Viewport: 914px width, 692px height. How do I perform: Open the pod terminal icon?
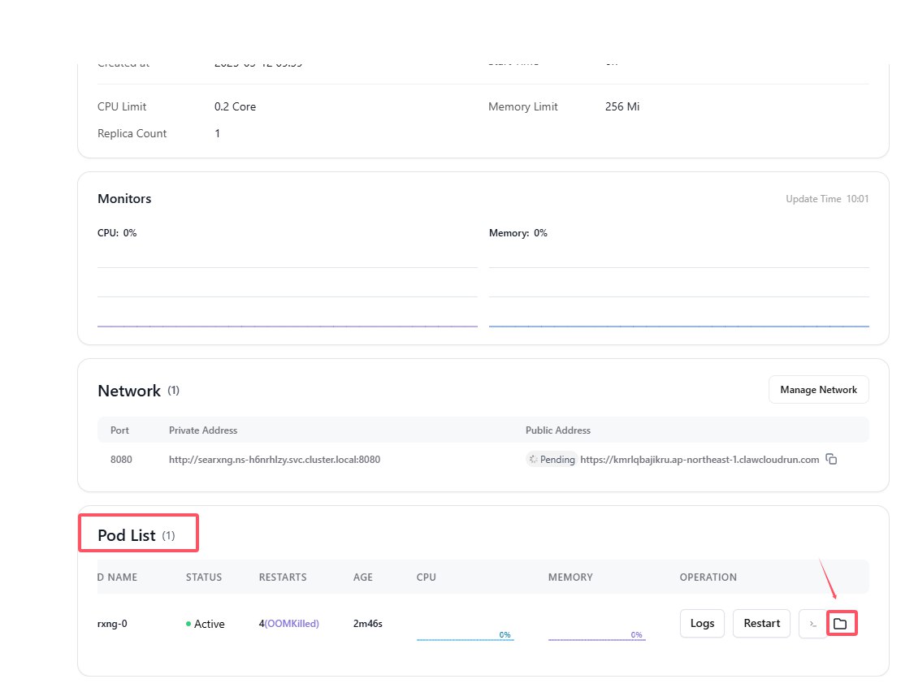pyautogui.click(x=812, y=624)
